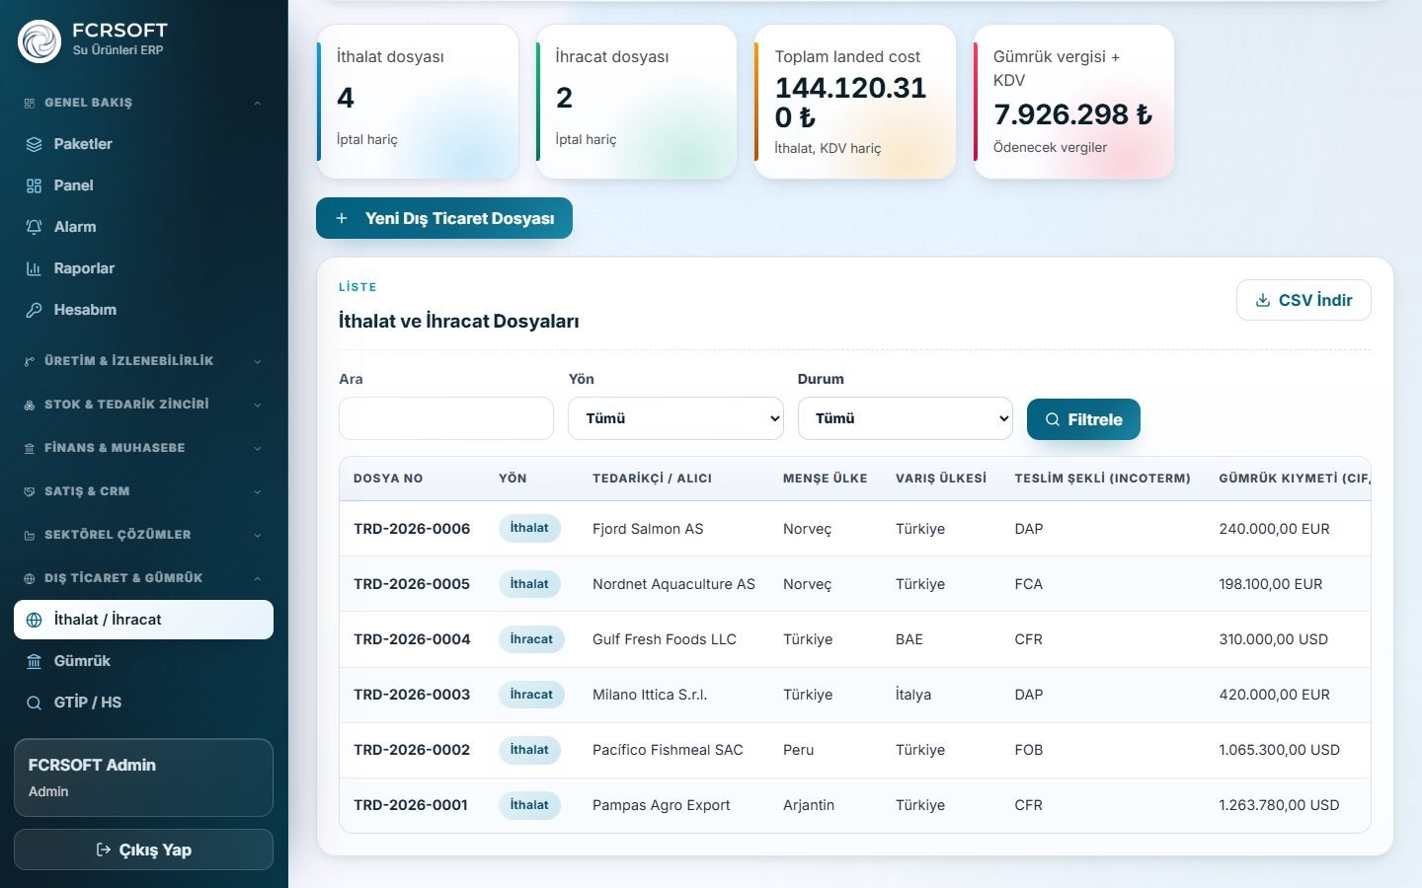Click the download icon in CSV İndir
The width and height of the screenshot is (1422, 888).
click(x=1262, y=300)
